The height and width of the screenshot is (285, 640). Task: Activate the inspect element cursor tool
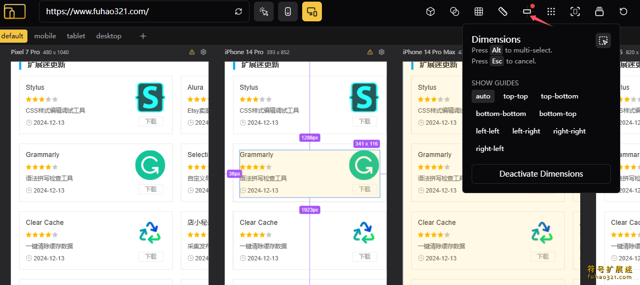[x=264, y=11]
